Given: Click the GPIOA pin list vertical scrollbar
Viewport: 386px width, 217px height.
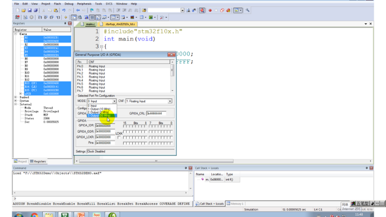Looking at the screenshot, I should (172, 76).
